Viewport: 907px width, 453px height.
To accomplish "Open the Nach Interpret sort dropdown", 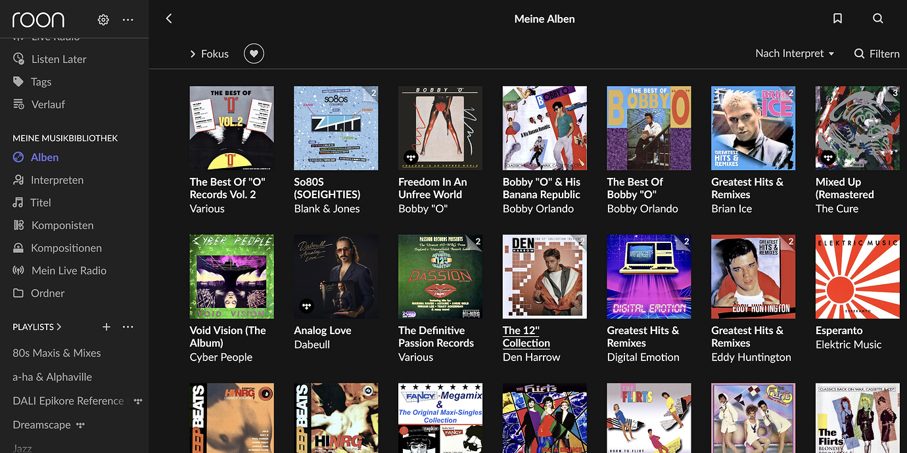I will [795, 53].
